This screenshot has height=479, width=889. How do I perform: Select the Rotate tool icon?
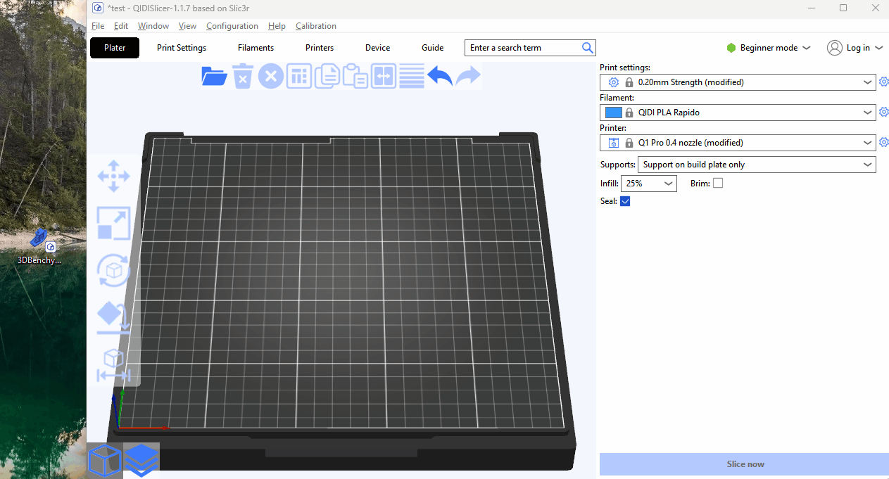(x=113, y=271)
